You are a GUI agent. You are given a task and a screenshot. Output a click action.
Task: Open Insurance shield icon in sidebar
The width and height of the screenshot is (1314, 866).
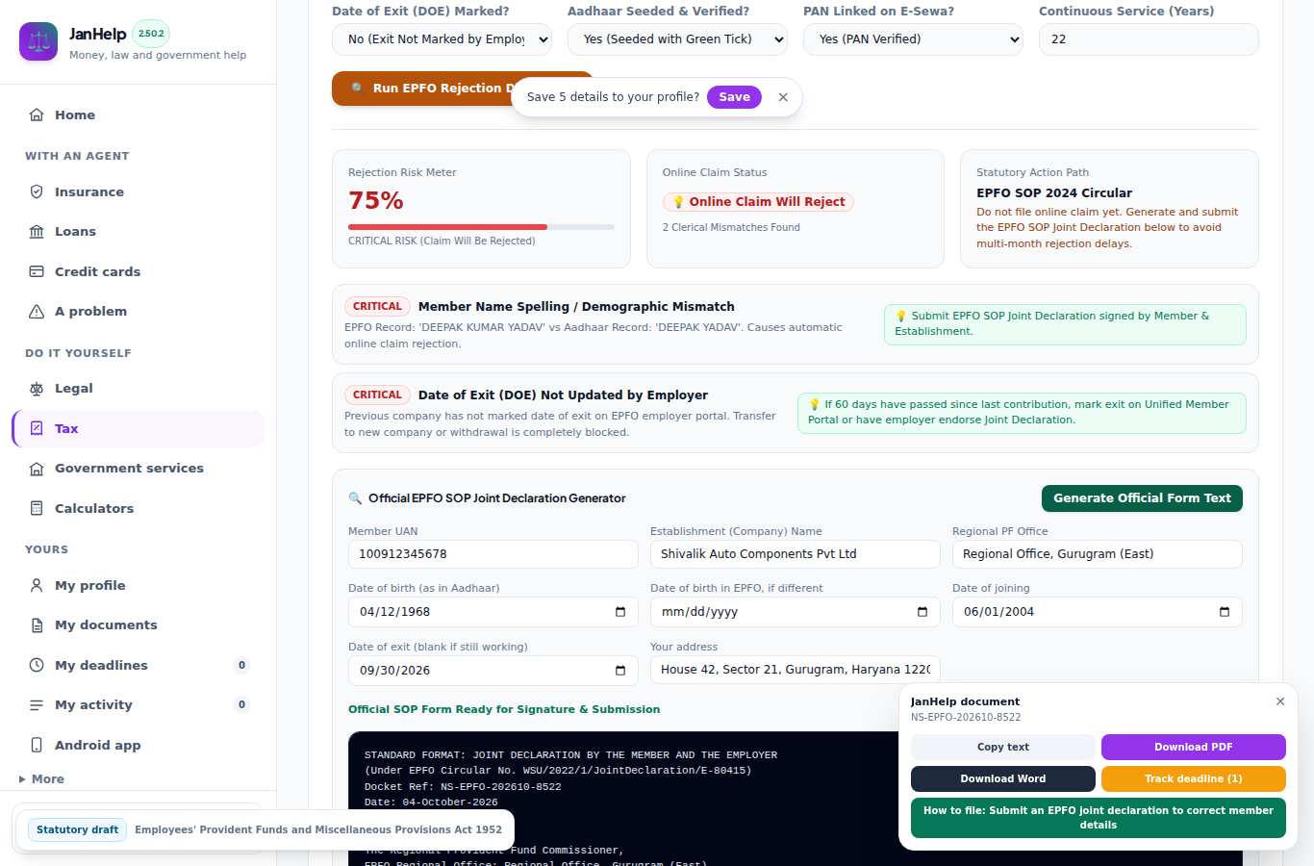coord(37,191)
